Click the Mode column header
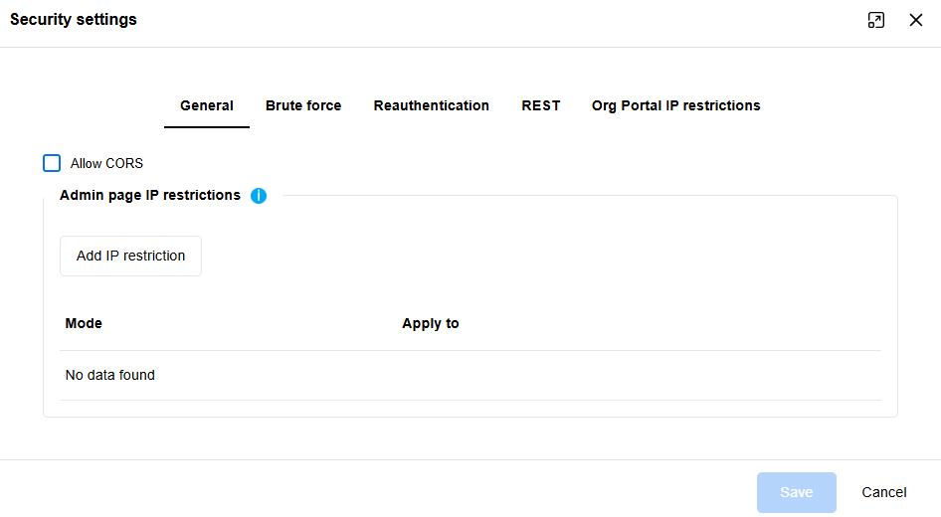The image size is (941, 517). tap(84, 323)
